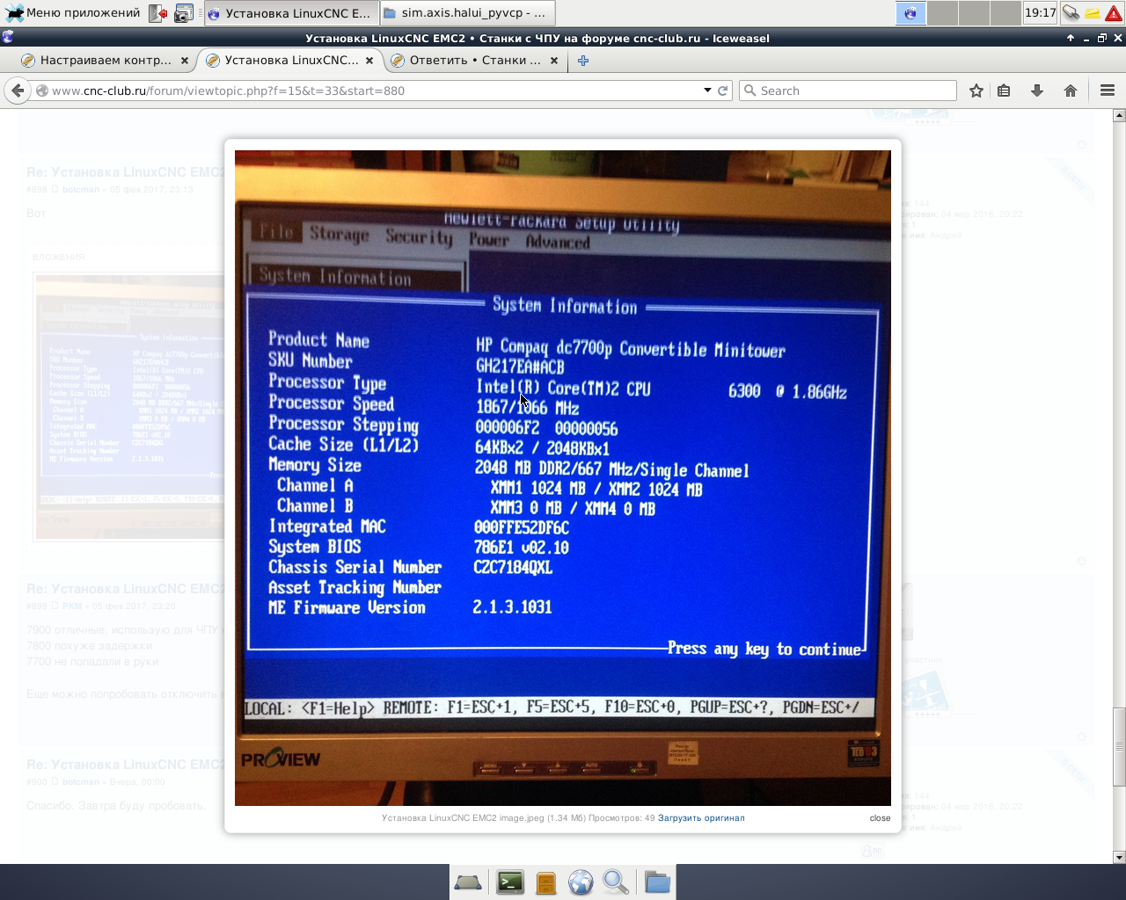Click the vertical scrollbar thumb
Viewport: 1126px width, 900px height.
click(x=1119, y=746)
